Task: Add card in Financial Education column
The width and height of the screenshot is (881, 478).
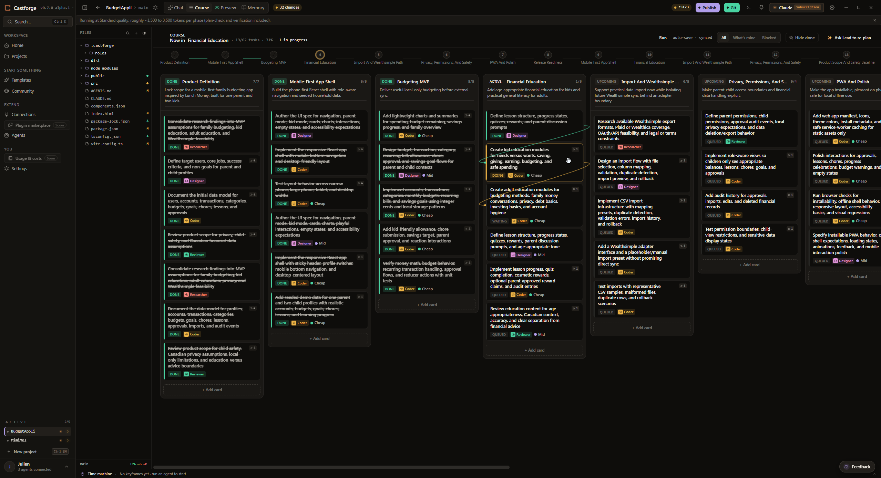Action: [534, 350]
